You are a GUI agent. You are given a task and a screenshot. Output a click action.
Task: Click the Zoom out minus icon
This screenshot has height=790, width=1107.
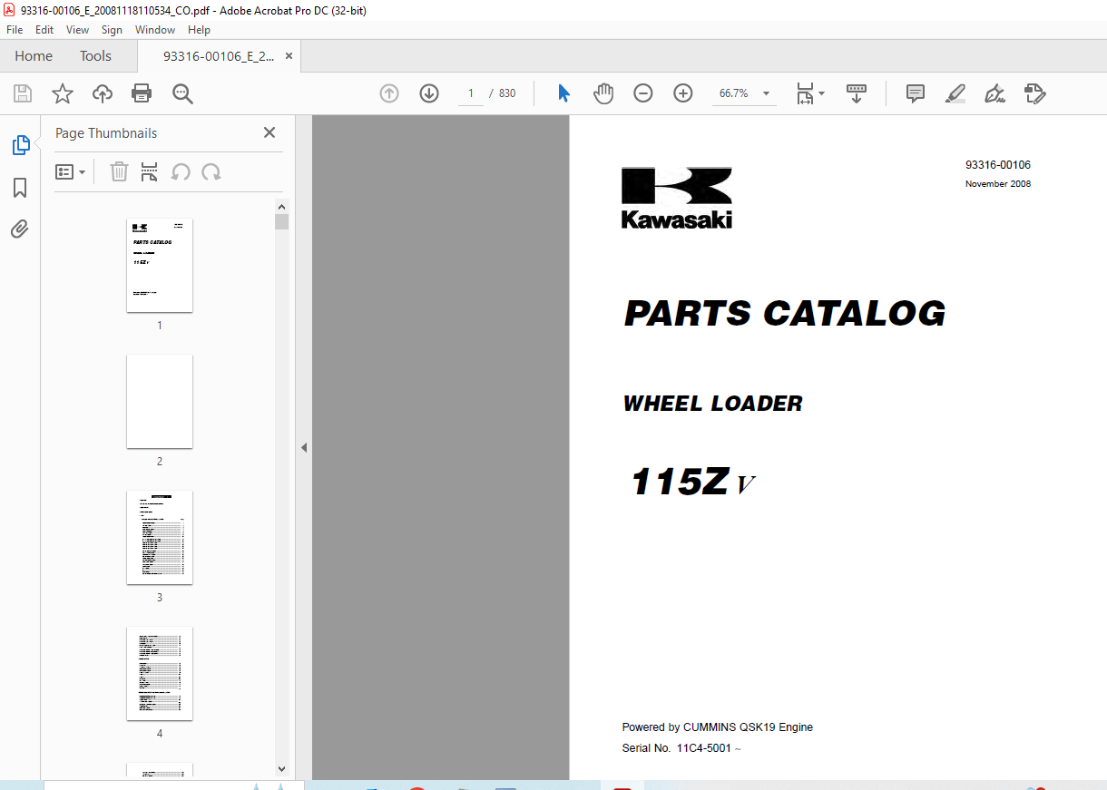[x=643, y=93]
